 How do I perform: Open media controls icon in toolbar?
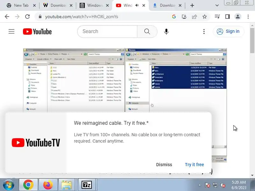click(217, 17)
